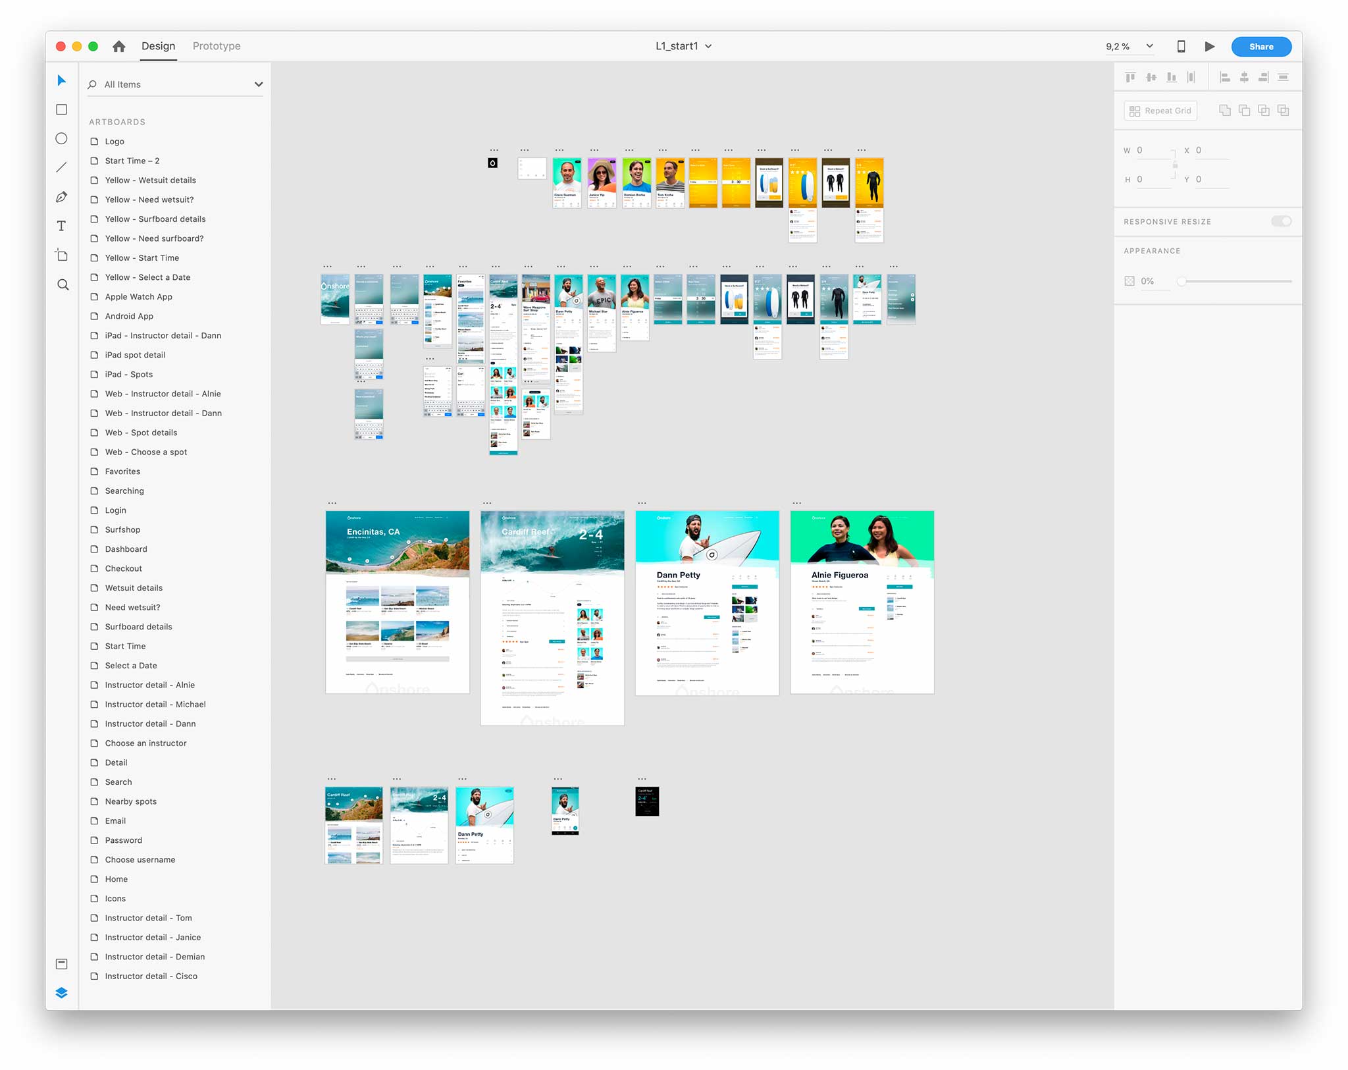The image size is (1348, 1070).
Task: Select the Zoom magnifier tool
Action: (x=63, y=284)
